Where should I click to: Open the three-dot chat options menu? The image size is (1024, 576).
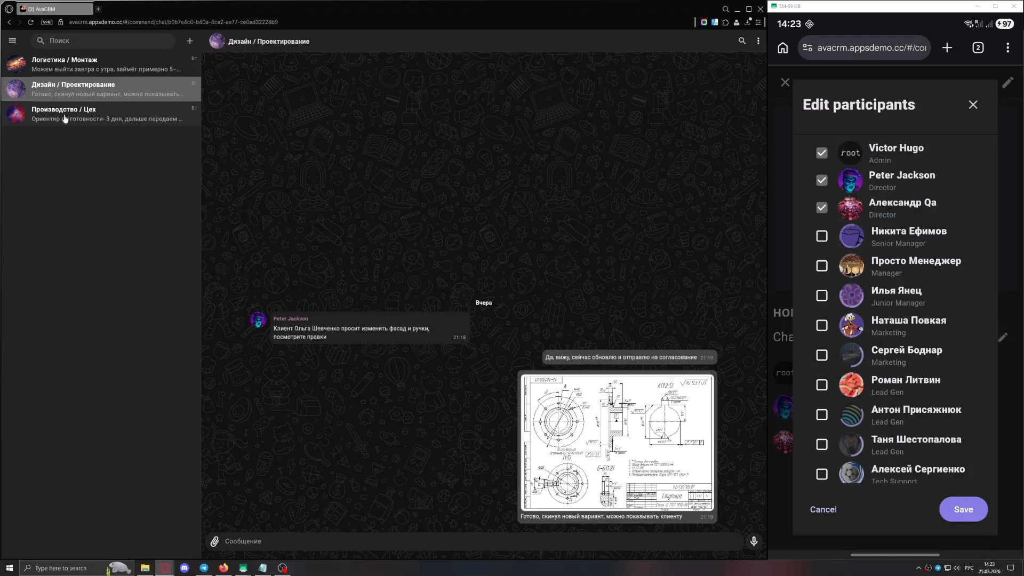click(x=758, y=41)
